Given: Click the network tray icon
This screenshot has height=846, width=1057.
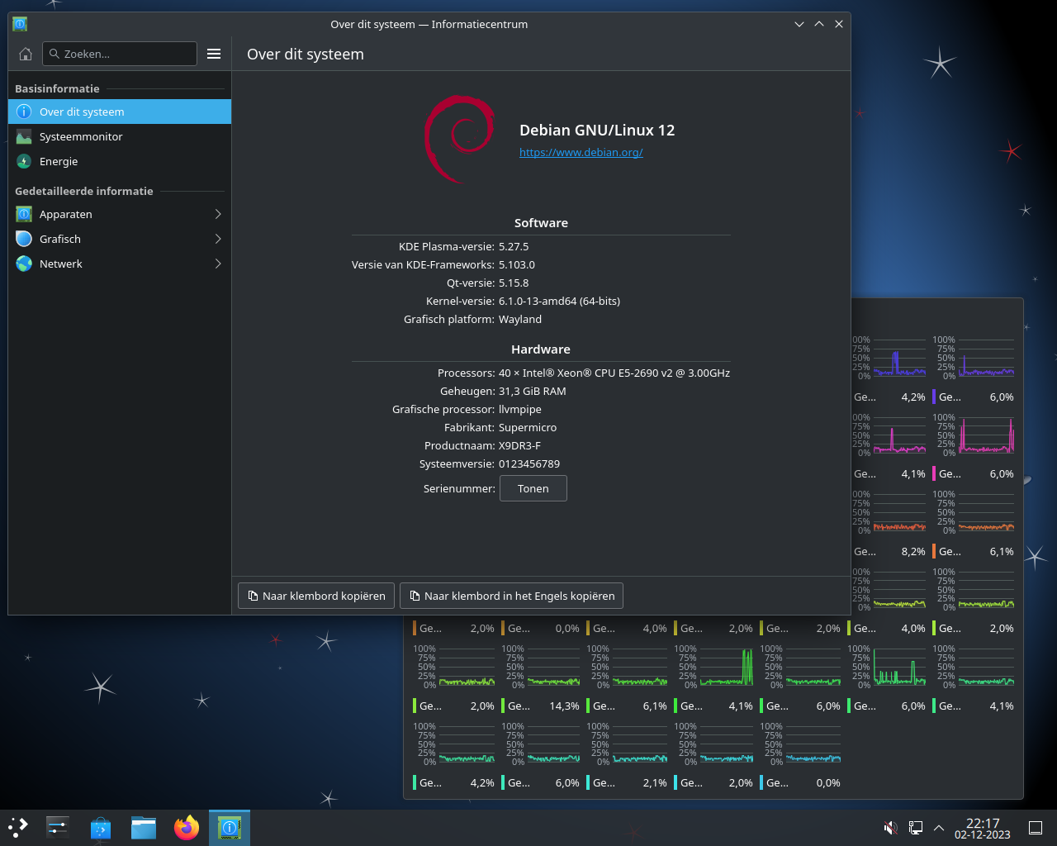Looking at the screenshot, I should pyautogui.click(x=916, y=828).
